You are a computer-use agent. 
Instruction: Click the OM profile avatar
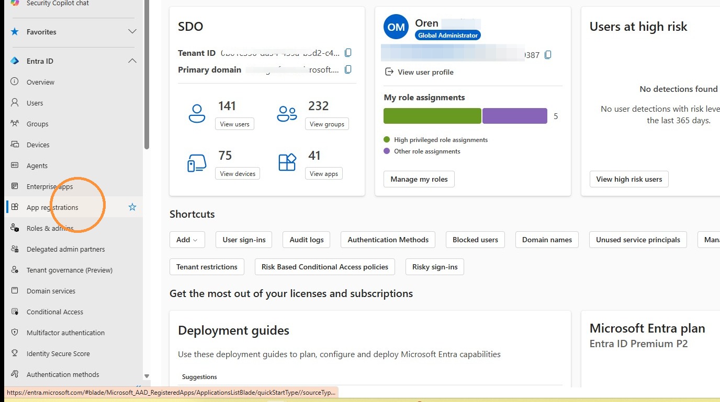pyautogui.click(x=396, y=27)
